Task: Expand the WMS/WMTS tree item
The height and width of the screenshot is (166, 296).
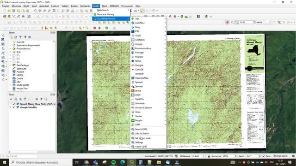Action: tap(10, 85)
